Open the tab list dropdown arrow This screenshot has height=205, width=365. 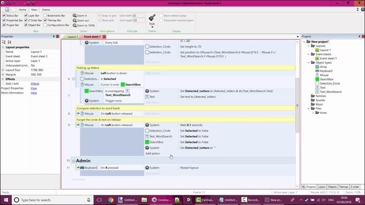(x=298, y=36)
